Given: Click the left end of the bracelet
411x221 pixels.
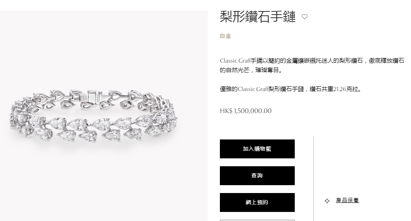Looking at the screenshot, I should click(16, 117).
